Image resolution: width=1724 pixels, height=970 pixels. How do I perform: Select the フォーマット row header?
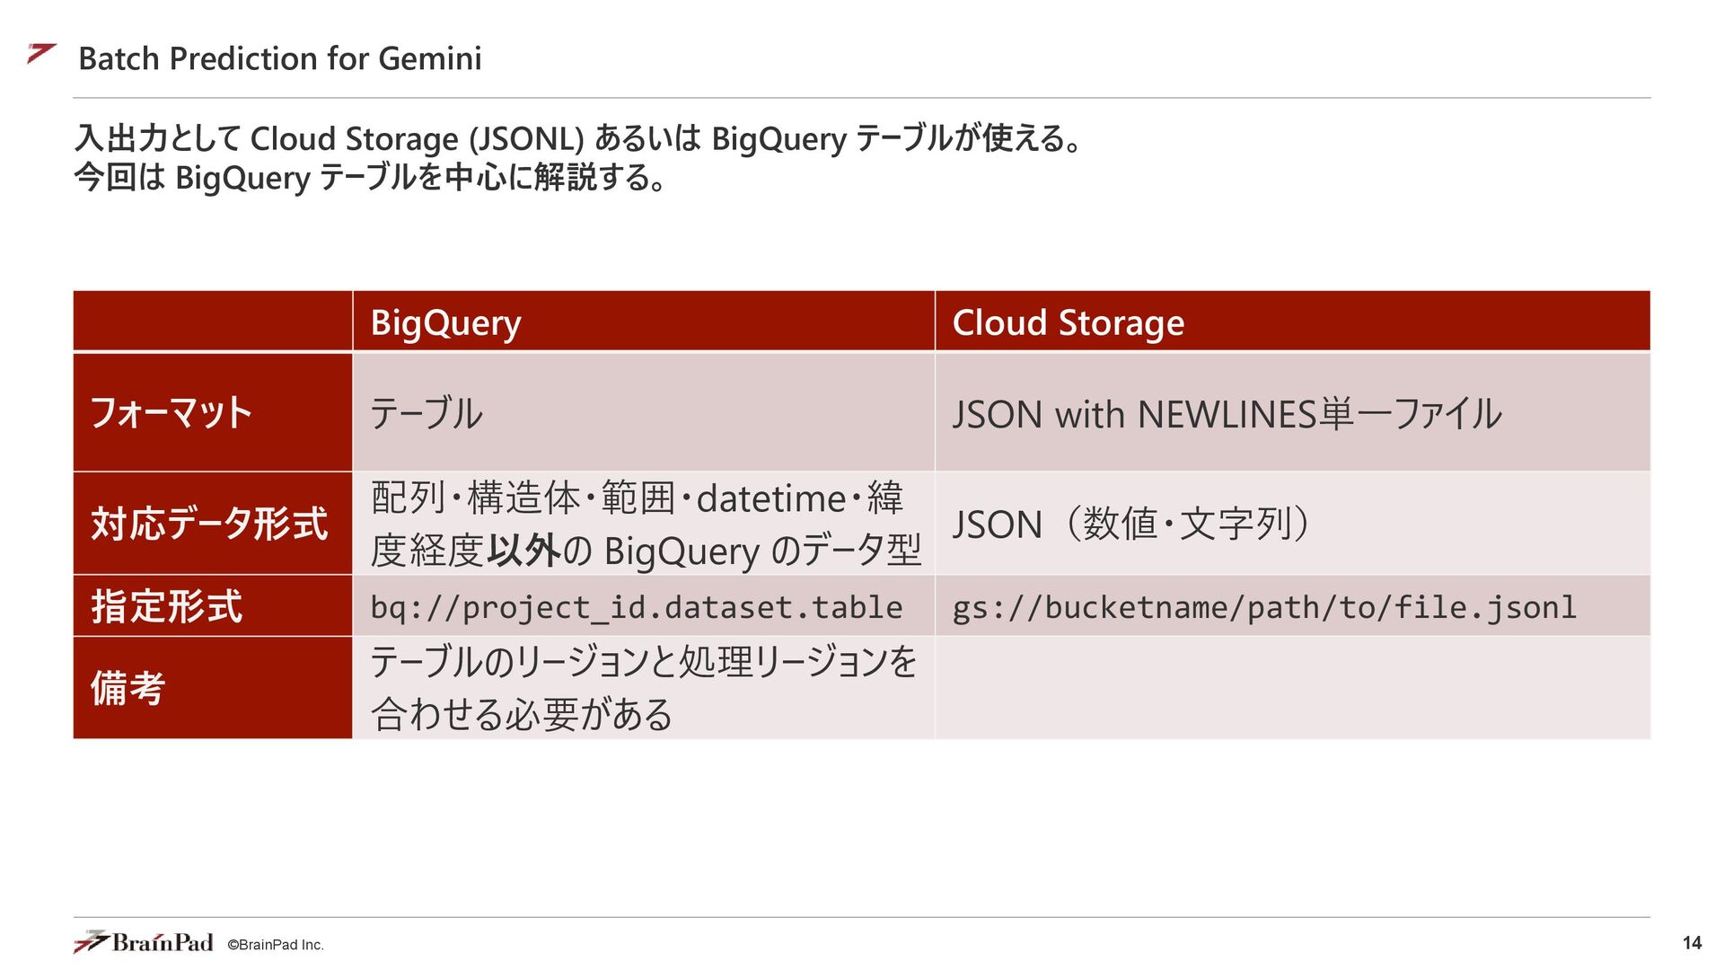(213, 412)
